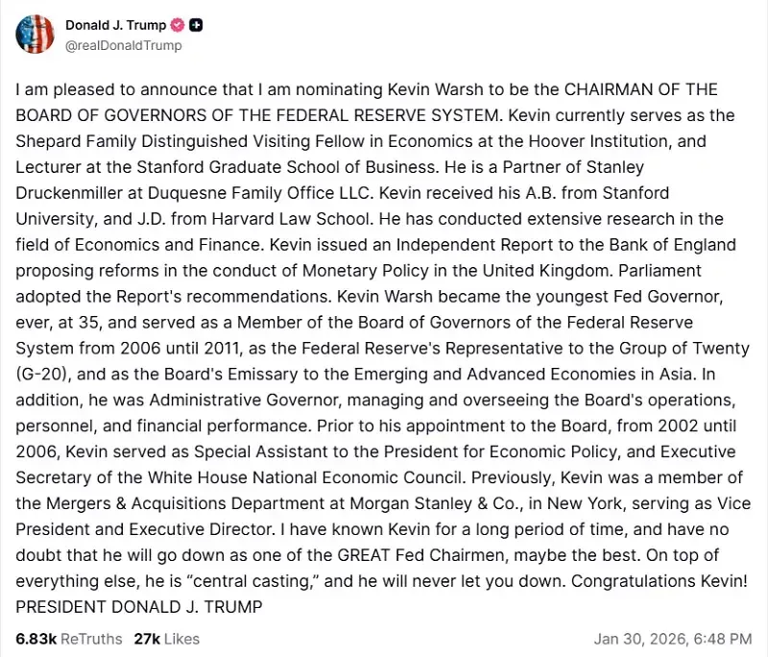Click Donald J. Trump's profile avatar
The width and height of the screenshot is (768, 657).
tap(35, 35)
